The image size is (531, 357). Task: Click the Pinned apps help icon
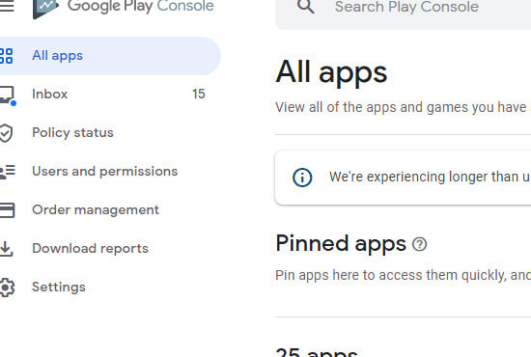(x=420, y=244)
